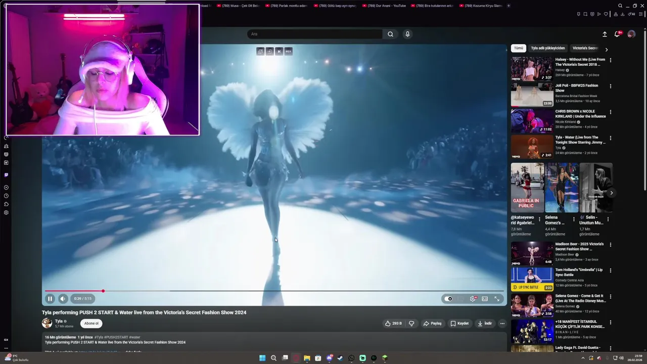Switch to the Kazuma Kiryu tab

481,6
